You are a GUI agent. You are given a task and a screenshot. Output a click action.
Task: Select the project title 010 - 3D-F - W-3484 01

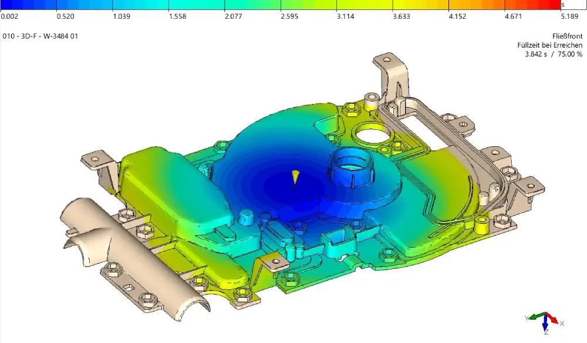click(41, 36)
